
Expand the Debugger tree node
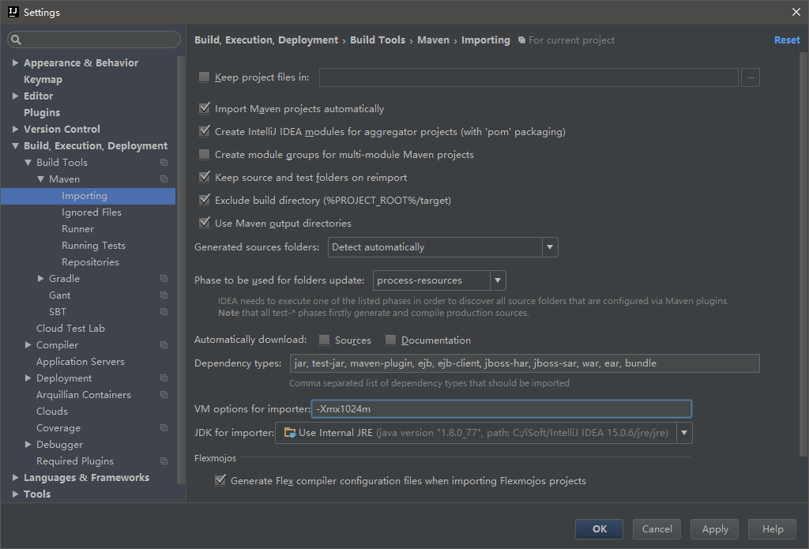tap(28, 444)
